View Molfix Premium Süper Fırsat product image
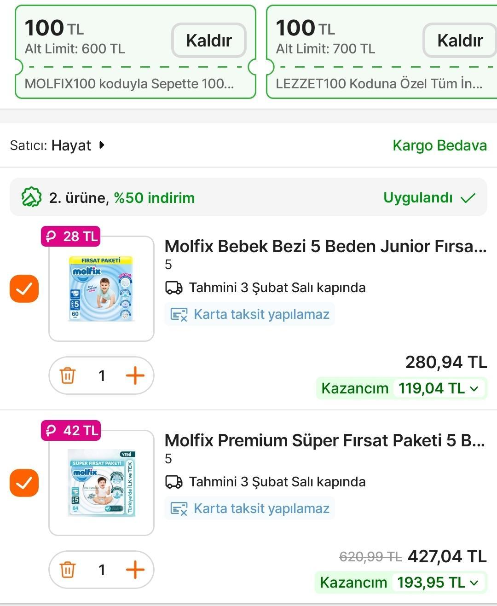 coord(101,483)
